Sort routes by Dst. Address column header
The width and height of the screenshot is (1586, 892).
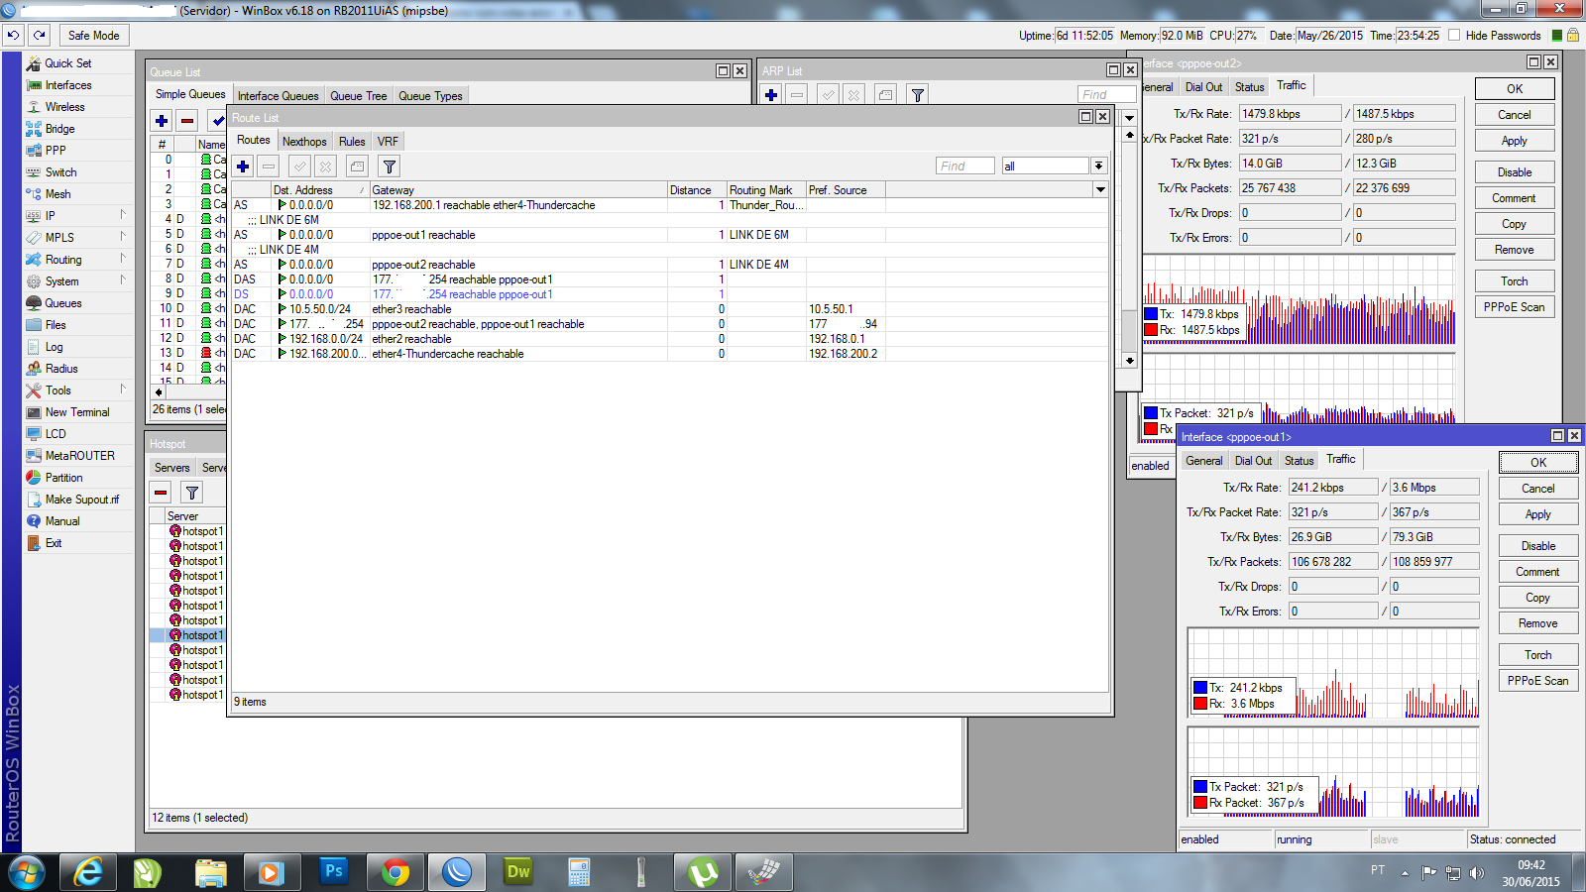point(319,190)
